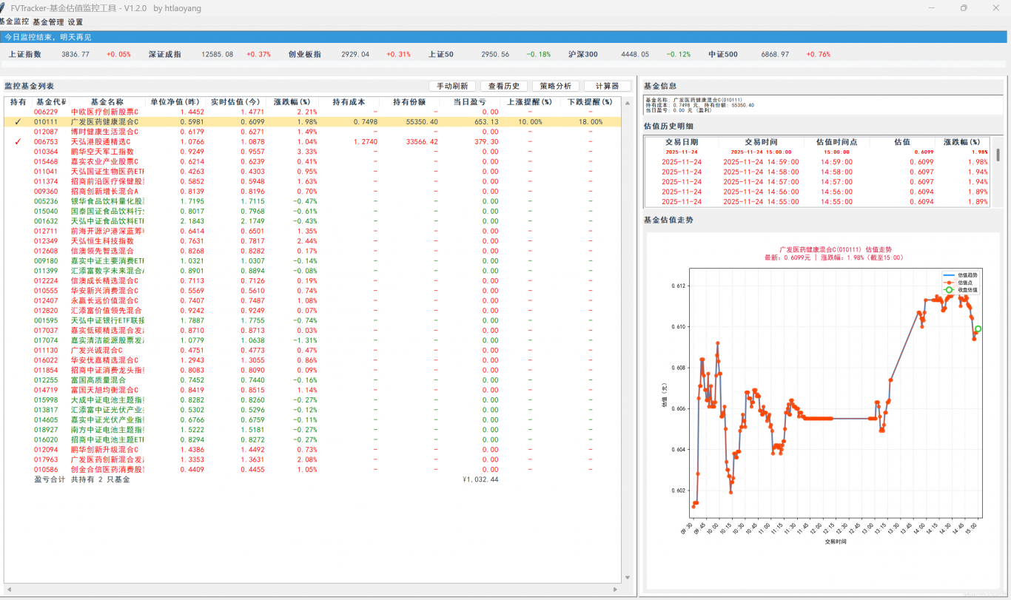This screenshot has width=1011, height=600.
Task: Open the 基金管理 menu
Action: click(48, 22)
